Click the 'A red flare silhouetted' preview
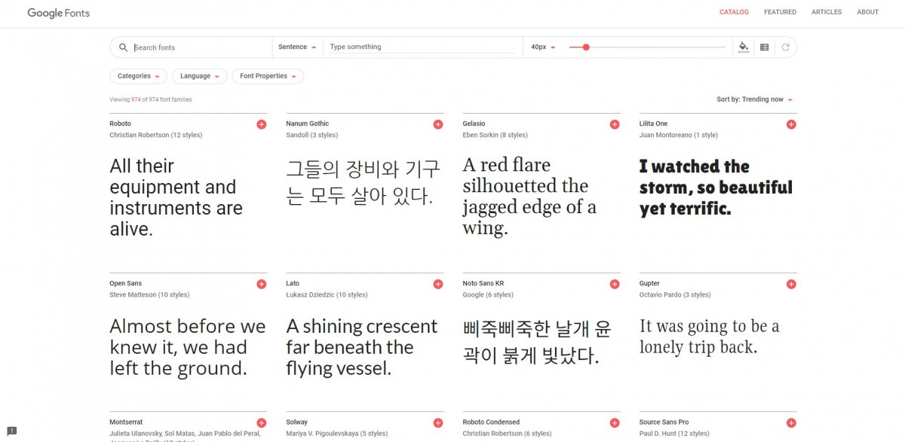The height and width of the screenshot is (442, 905). 529,197
